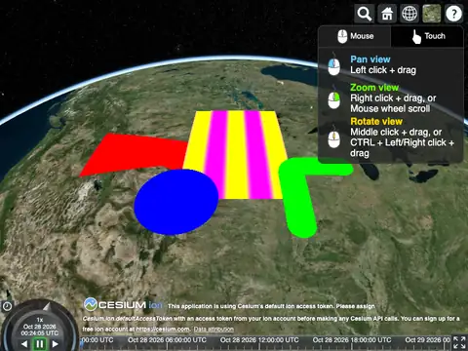Open the Data attribution link
This screenshot has height=351, width=468.
214,330
